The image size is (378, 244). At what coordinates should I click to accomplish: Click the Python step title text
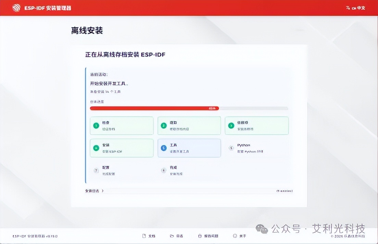pos(244,145)
